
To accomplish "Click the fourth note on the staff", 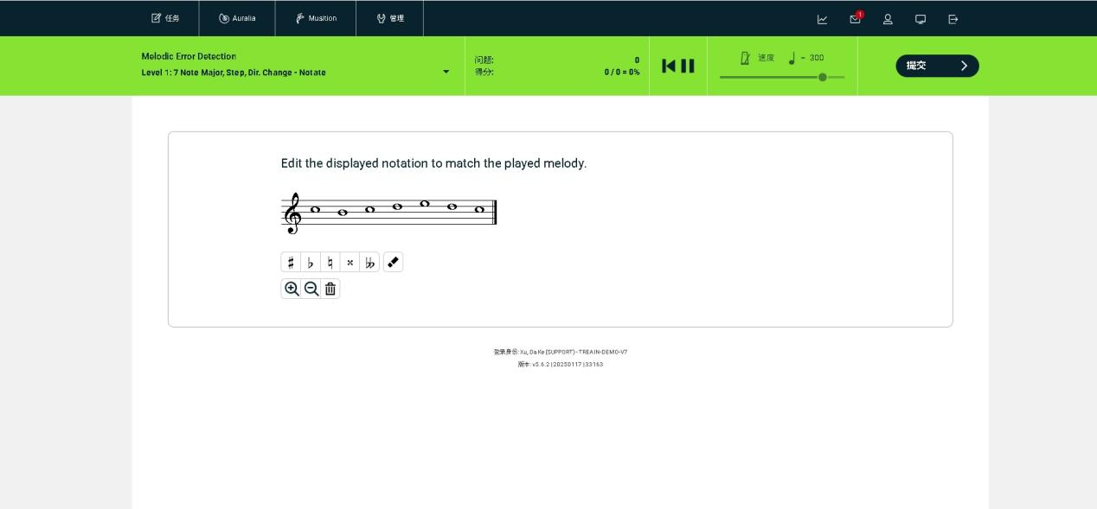I will (397, 207).
